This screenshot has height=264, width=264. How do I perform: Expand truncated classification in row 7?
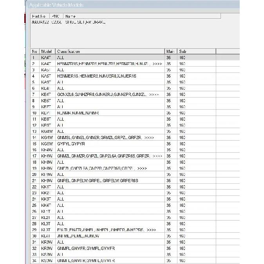[154, 95]
